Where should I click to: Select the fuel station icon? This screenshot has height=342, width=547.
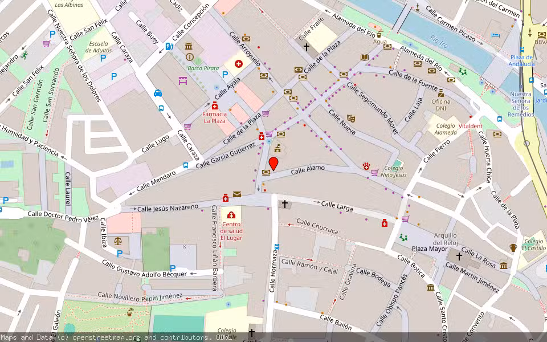point(169,46)
